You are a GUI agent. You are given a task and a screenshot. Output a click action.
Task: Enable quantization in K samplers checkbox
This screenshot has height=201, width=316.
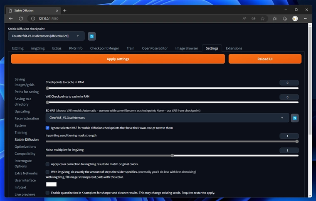[x=47, y=193]
